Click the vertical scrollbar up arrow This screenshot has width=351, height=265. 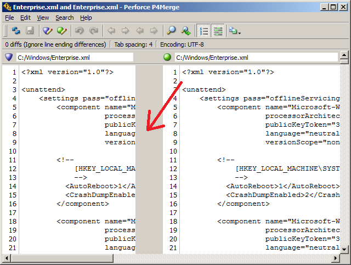pos(344,55)
